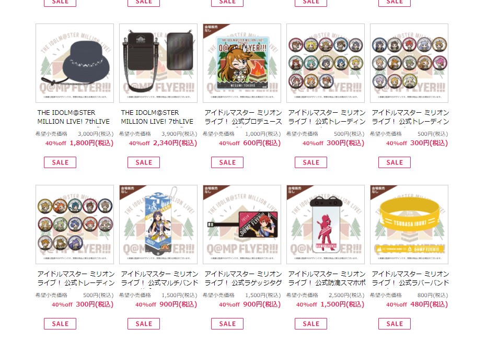Image resolution: width=498 pixels, height=342 pixels.
Task: Click SALE badge under 480円 rubber band
Action: click(x=395, y=324)
